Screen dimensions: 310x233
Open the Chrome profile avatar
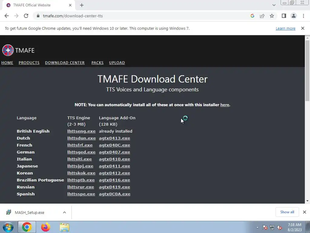[x=294, y=16]
